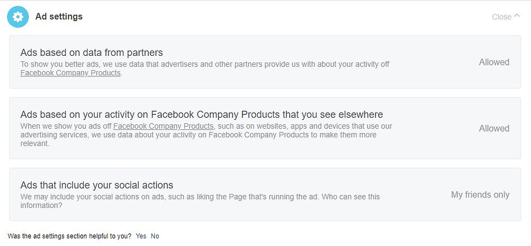This screenshot has height=246, width=531.
Task: Follow Facebook Company Products link in first panel
Action: (70, 73)
